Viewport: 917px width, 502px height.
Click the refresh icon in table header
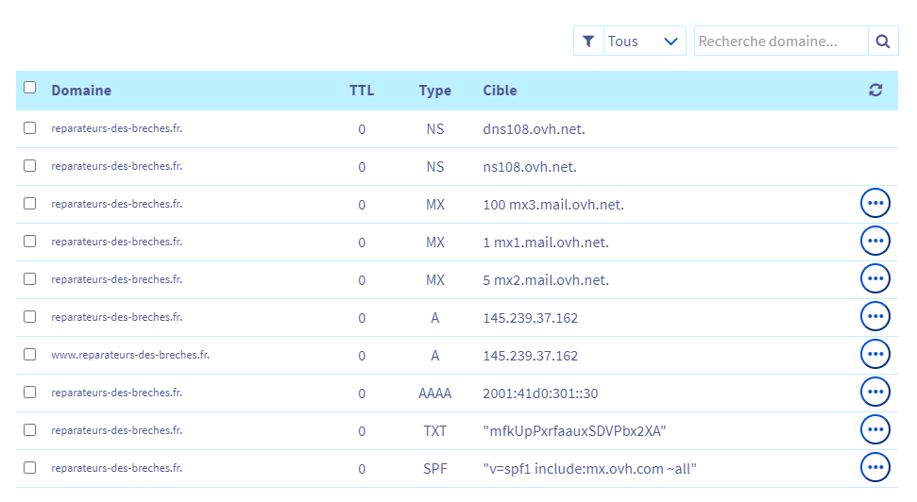click(875, 91)
